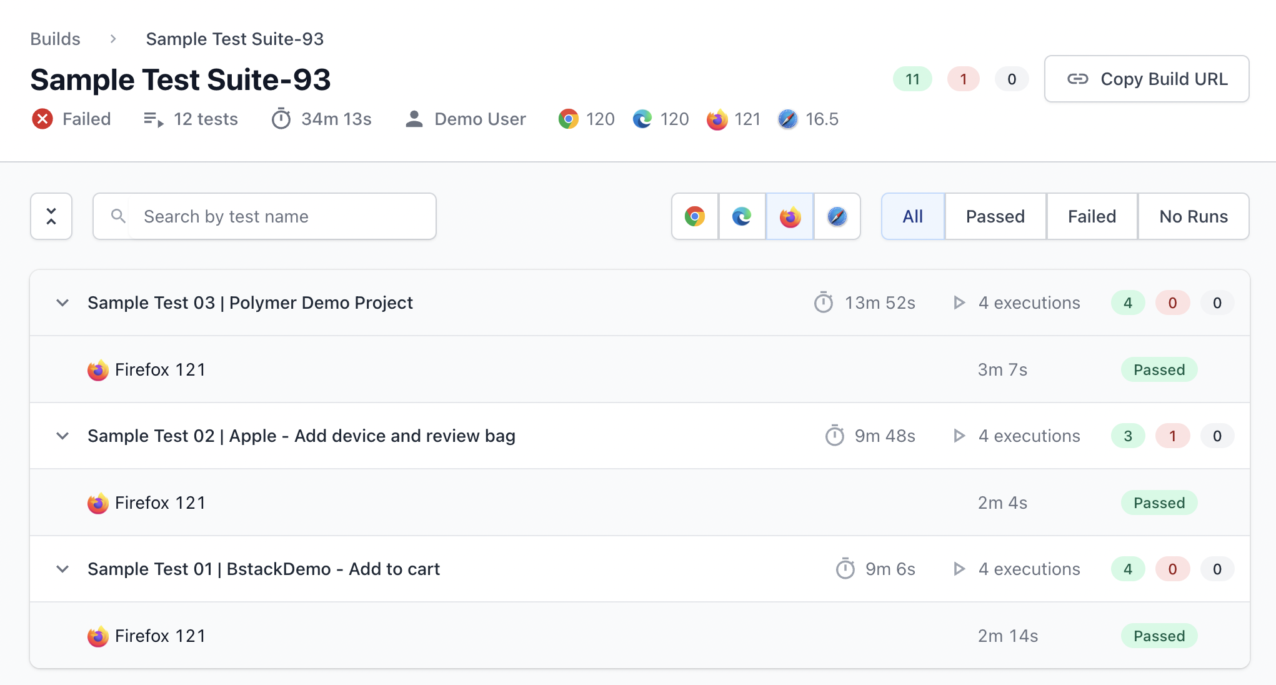The height and width of the screenshot is (685, 1276).
Task: Click the Firefox icon under Sample Test 03
Action: tap(98, 370)
